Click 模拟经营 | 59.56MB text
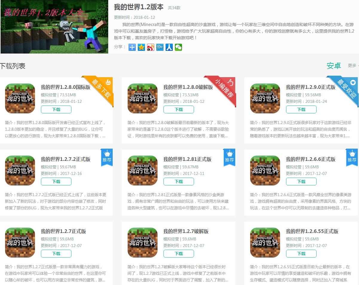Screen dimensions: 359x285 [x=304, y=95]
